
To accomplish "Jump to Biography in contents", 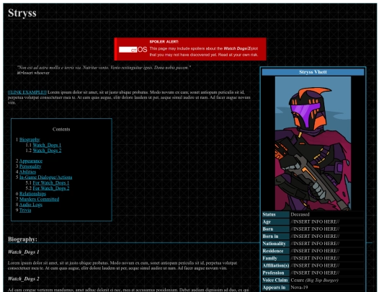I will coord(30,140).
